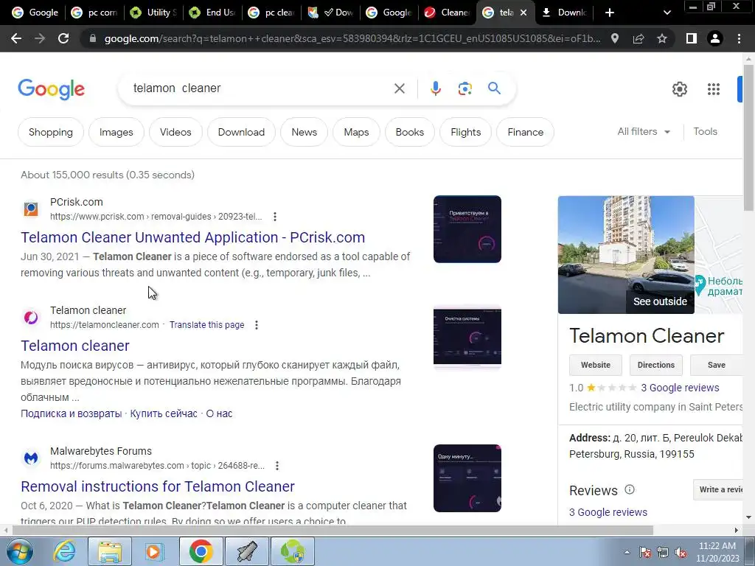Clear the search box with X icon
This screenshot has height=566, width=755.
pyautogui.click(x=399, y=88)
